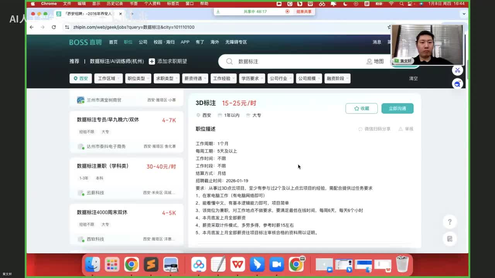Viewport: 495px width, 278px height.
Task: Click 清空 to clear filters
Action: pos(413,78)
